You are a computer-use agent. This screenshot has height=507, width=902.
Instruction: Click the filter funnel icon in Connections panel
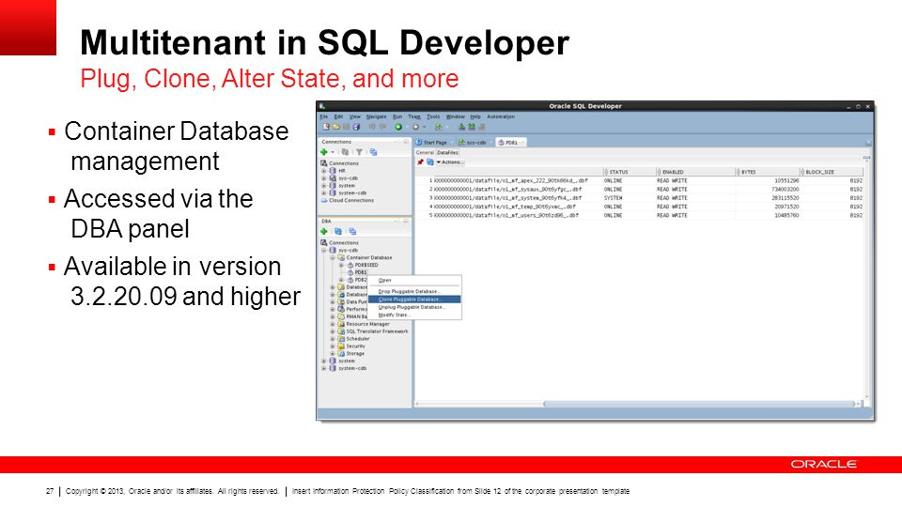pos(359,152)
